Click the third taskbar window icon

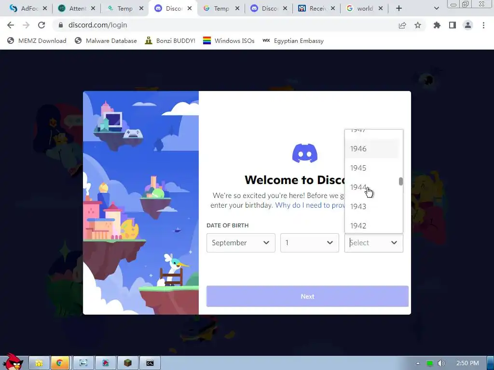[83, 363]
